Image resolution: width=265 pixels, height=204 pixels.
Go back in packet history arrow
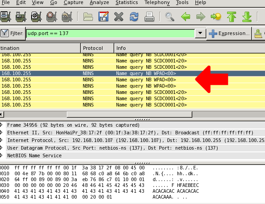pos(186,17)
